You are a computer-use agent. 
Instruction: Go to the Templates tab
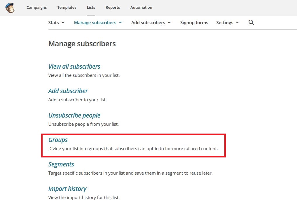[x=67, y=7]
